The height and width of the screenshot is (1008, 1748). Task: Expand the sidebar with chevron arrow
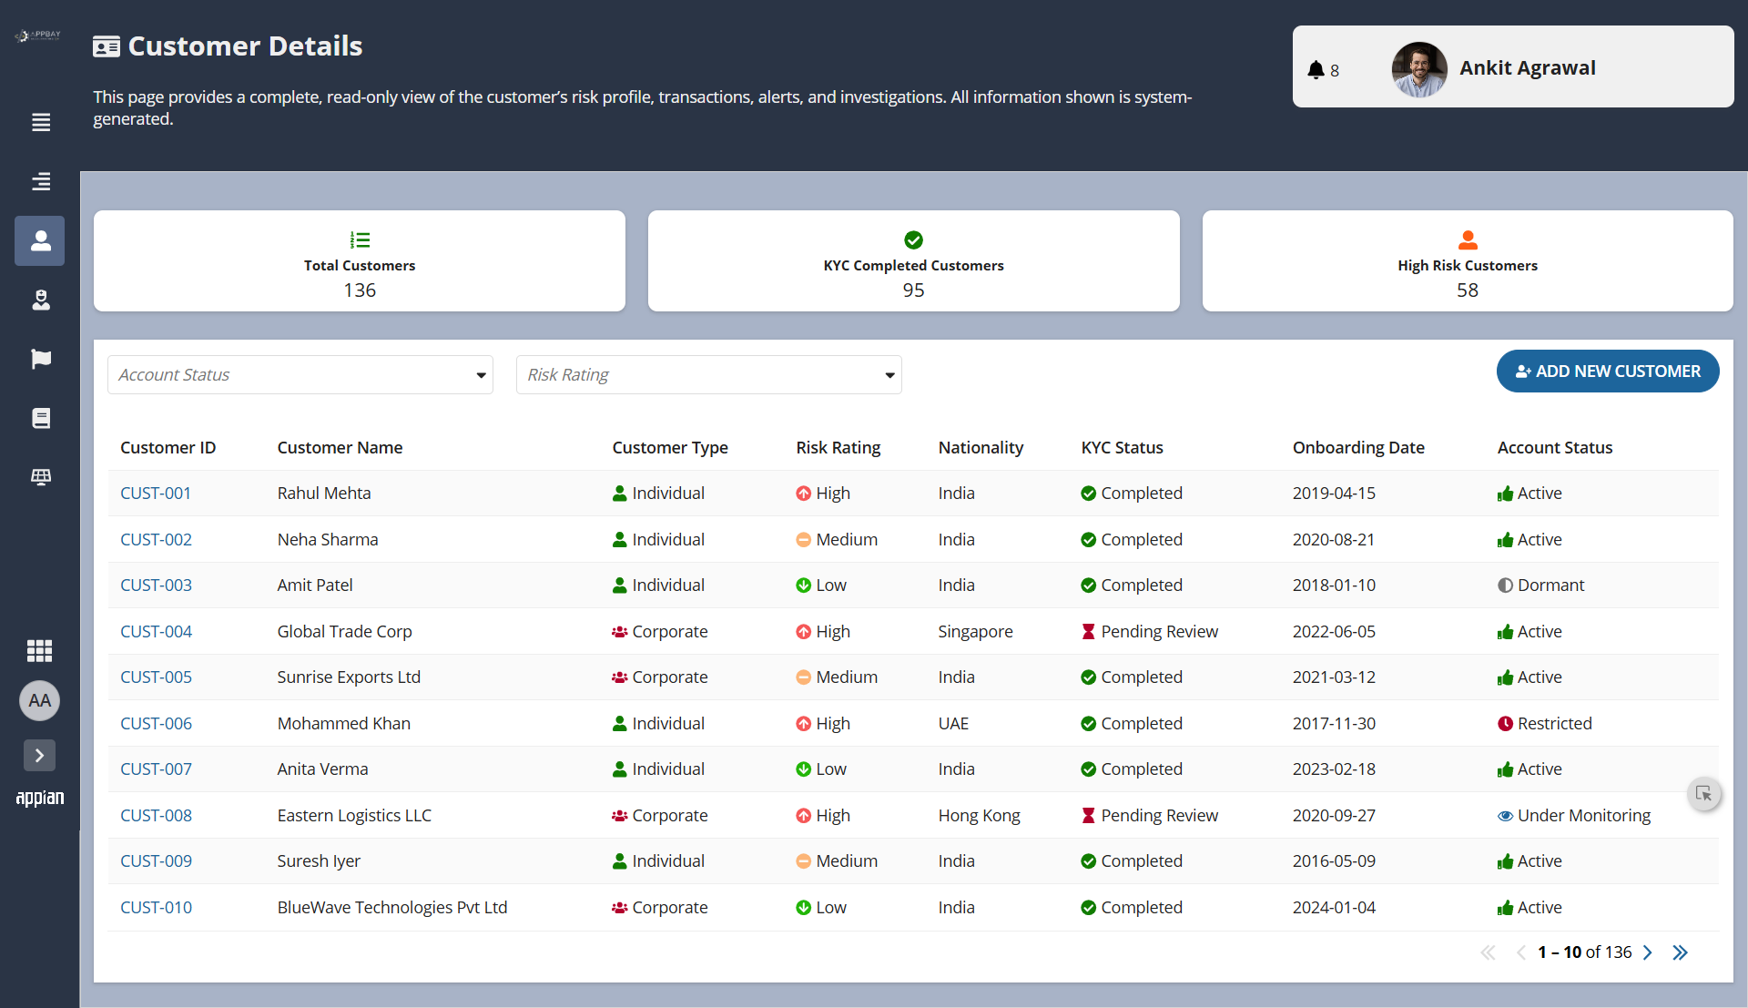click(39, 755)
